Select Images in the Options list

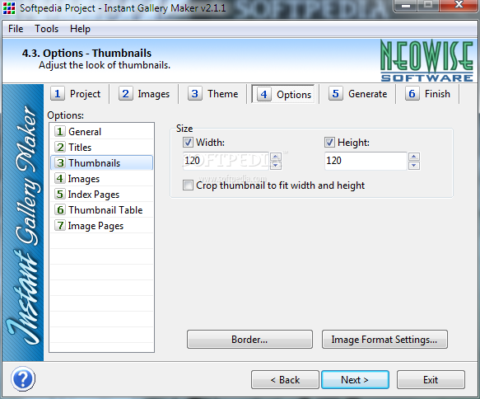pos(101,178)
